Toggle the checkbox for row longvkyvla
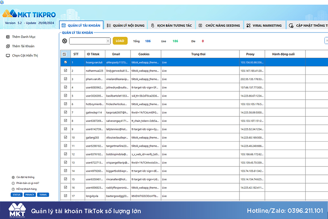The image size is (328, 219). tap(66, 196)
